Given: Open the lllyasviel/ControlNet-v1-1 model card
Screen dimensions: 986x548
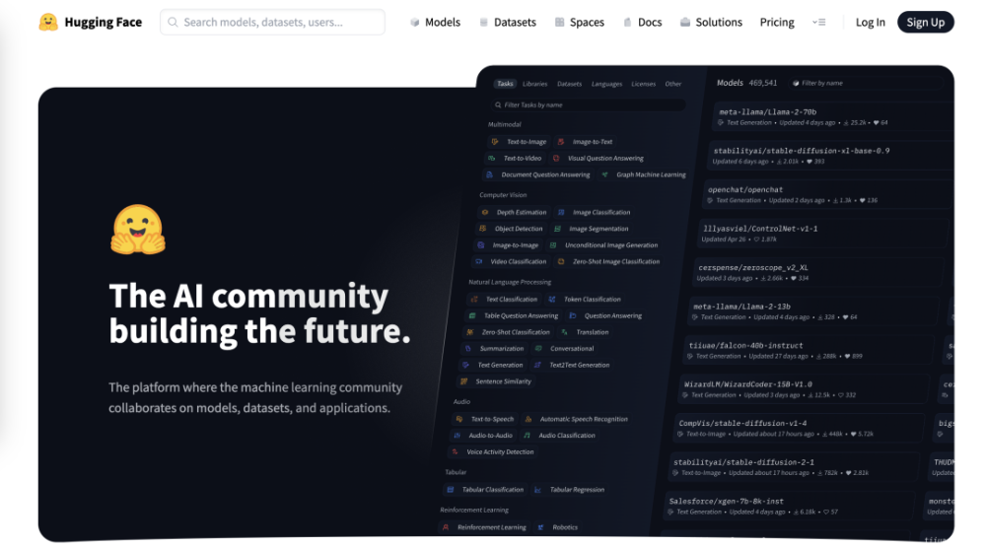Looking at the screenshot, I should (823, 234).
